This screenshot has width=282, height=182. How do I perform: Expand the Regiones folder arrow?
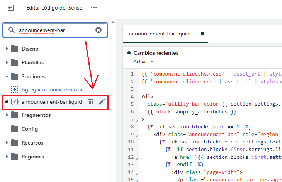7,157
